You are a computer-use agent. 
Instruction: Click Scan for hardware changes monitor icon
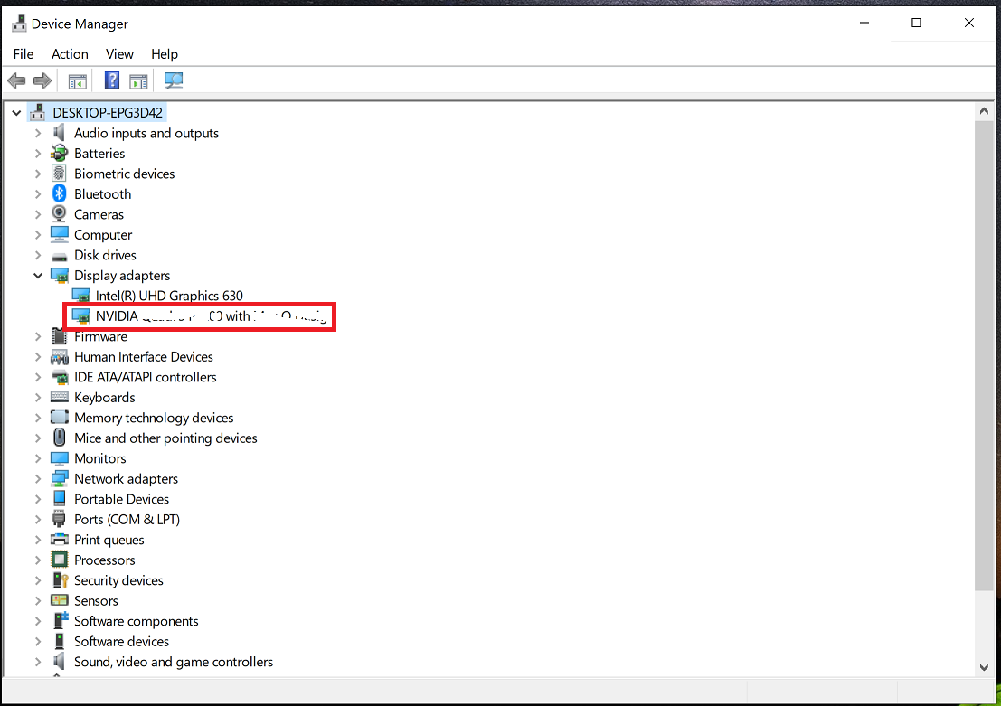pos(174,81)
